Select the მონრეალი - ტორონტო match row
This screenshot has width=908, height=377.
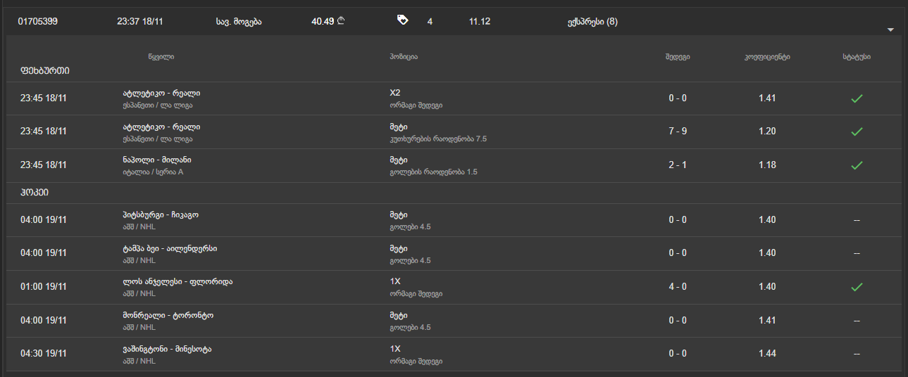[168, 315]
